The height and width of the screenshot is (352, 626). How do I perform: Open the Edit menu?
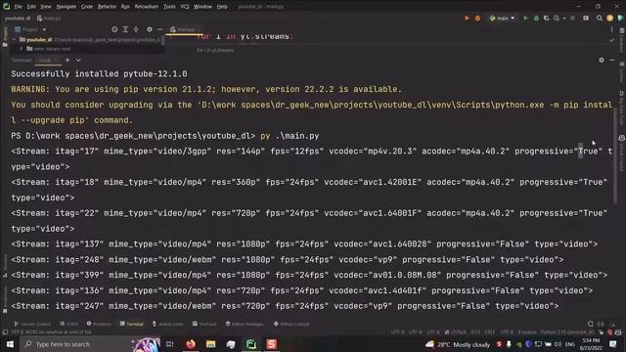point(31,7)
